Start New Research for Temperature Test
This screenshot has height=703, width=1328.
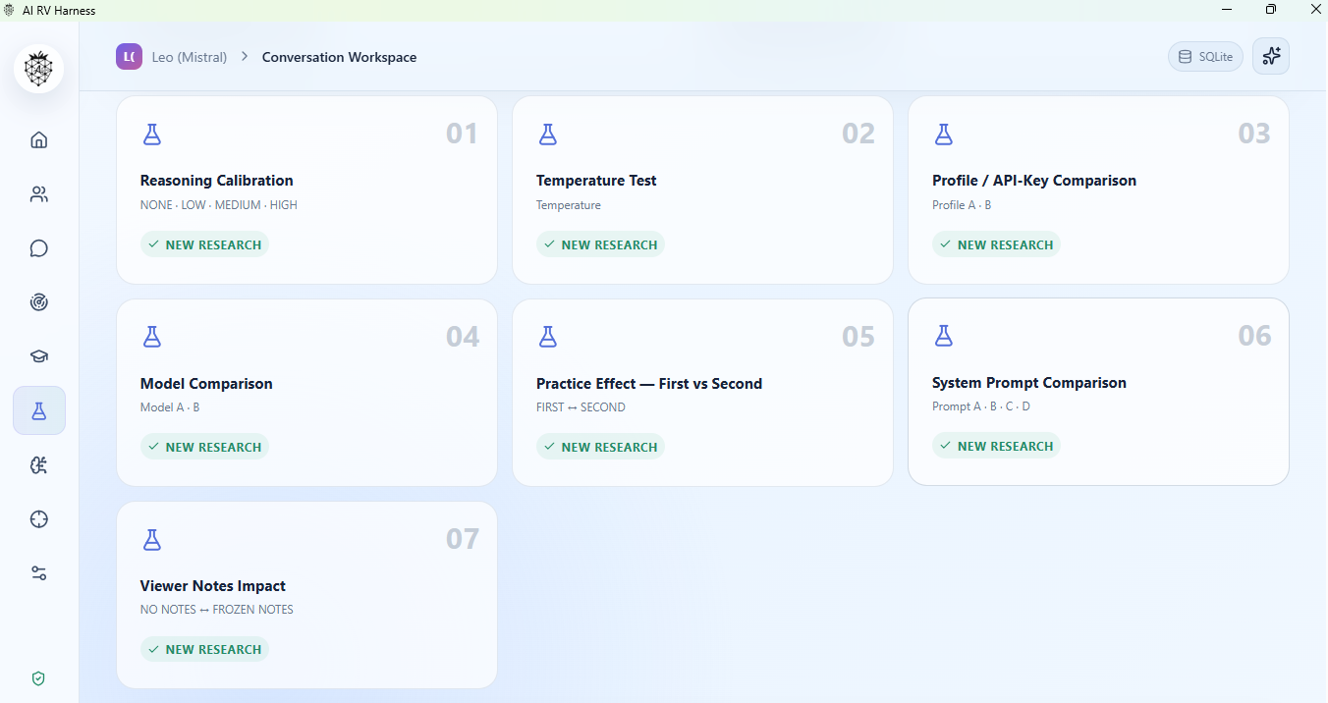pyautogui.click(x=600, y=244)
